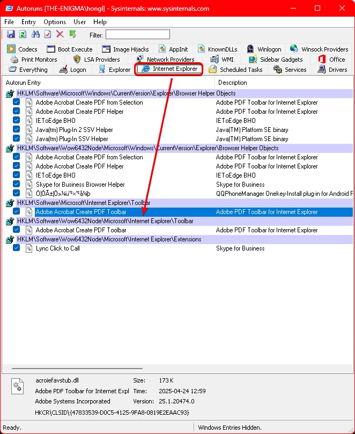Switch to the Explorer tab
355x434 pixels.
(115, 70)
